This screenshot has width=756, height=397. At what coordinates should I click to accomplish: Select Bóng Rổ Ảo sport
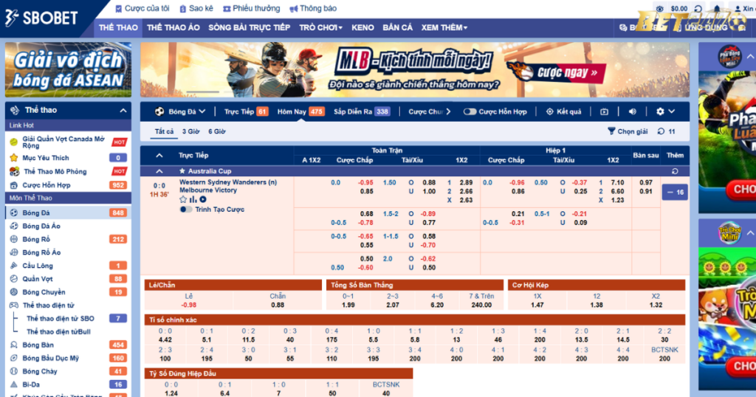(68, 252)
